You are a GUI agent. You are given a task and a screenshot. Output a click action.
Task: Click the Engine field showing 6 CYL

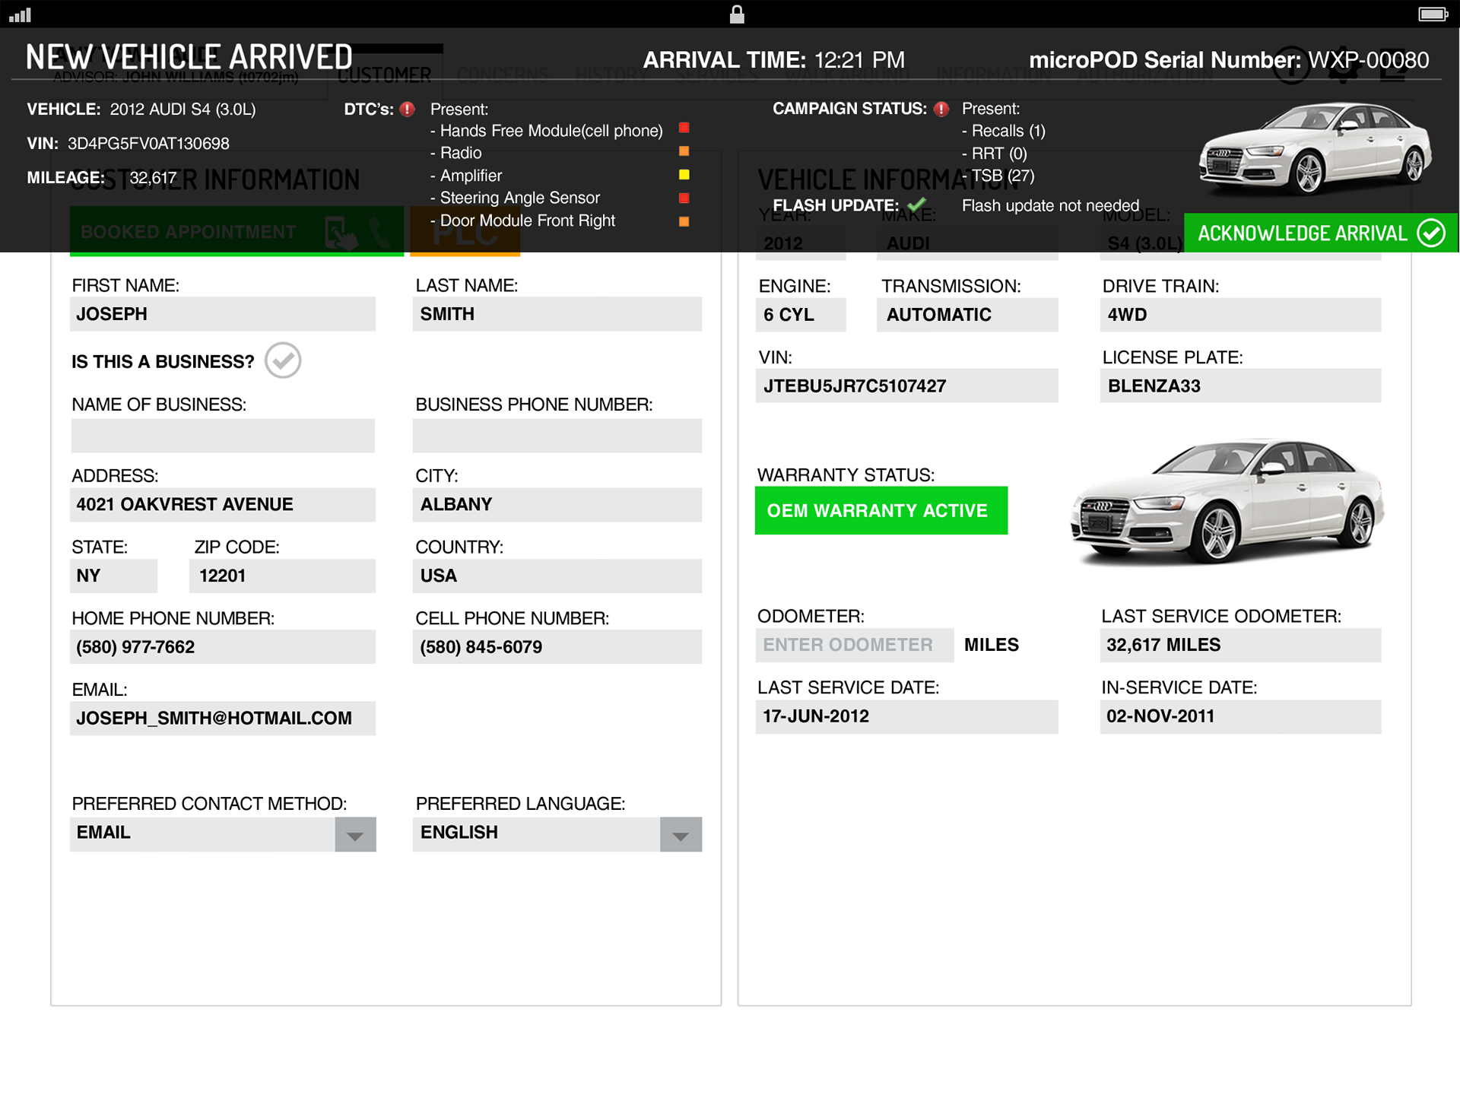coord(801,315)
